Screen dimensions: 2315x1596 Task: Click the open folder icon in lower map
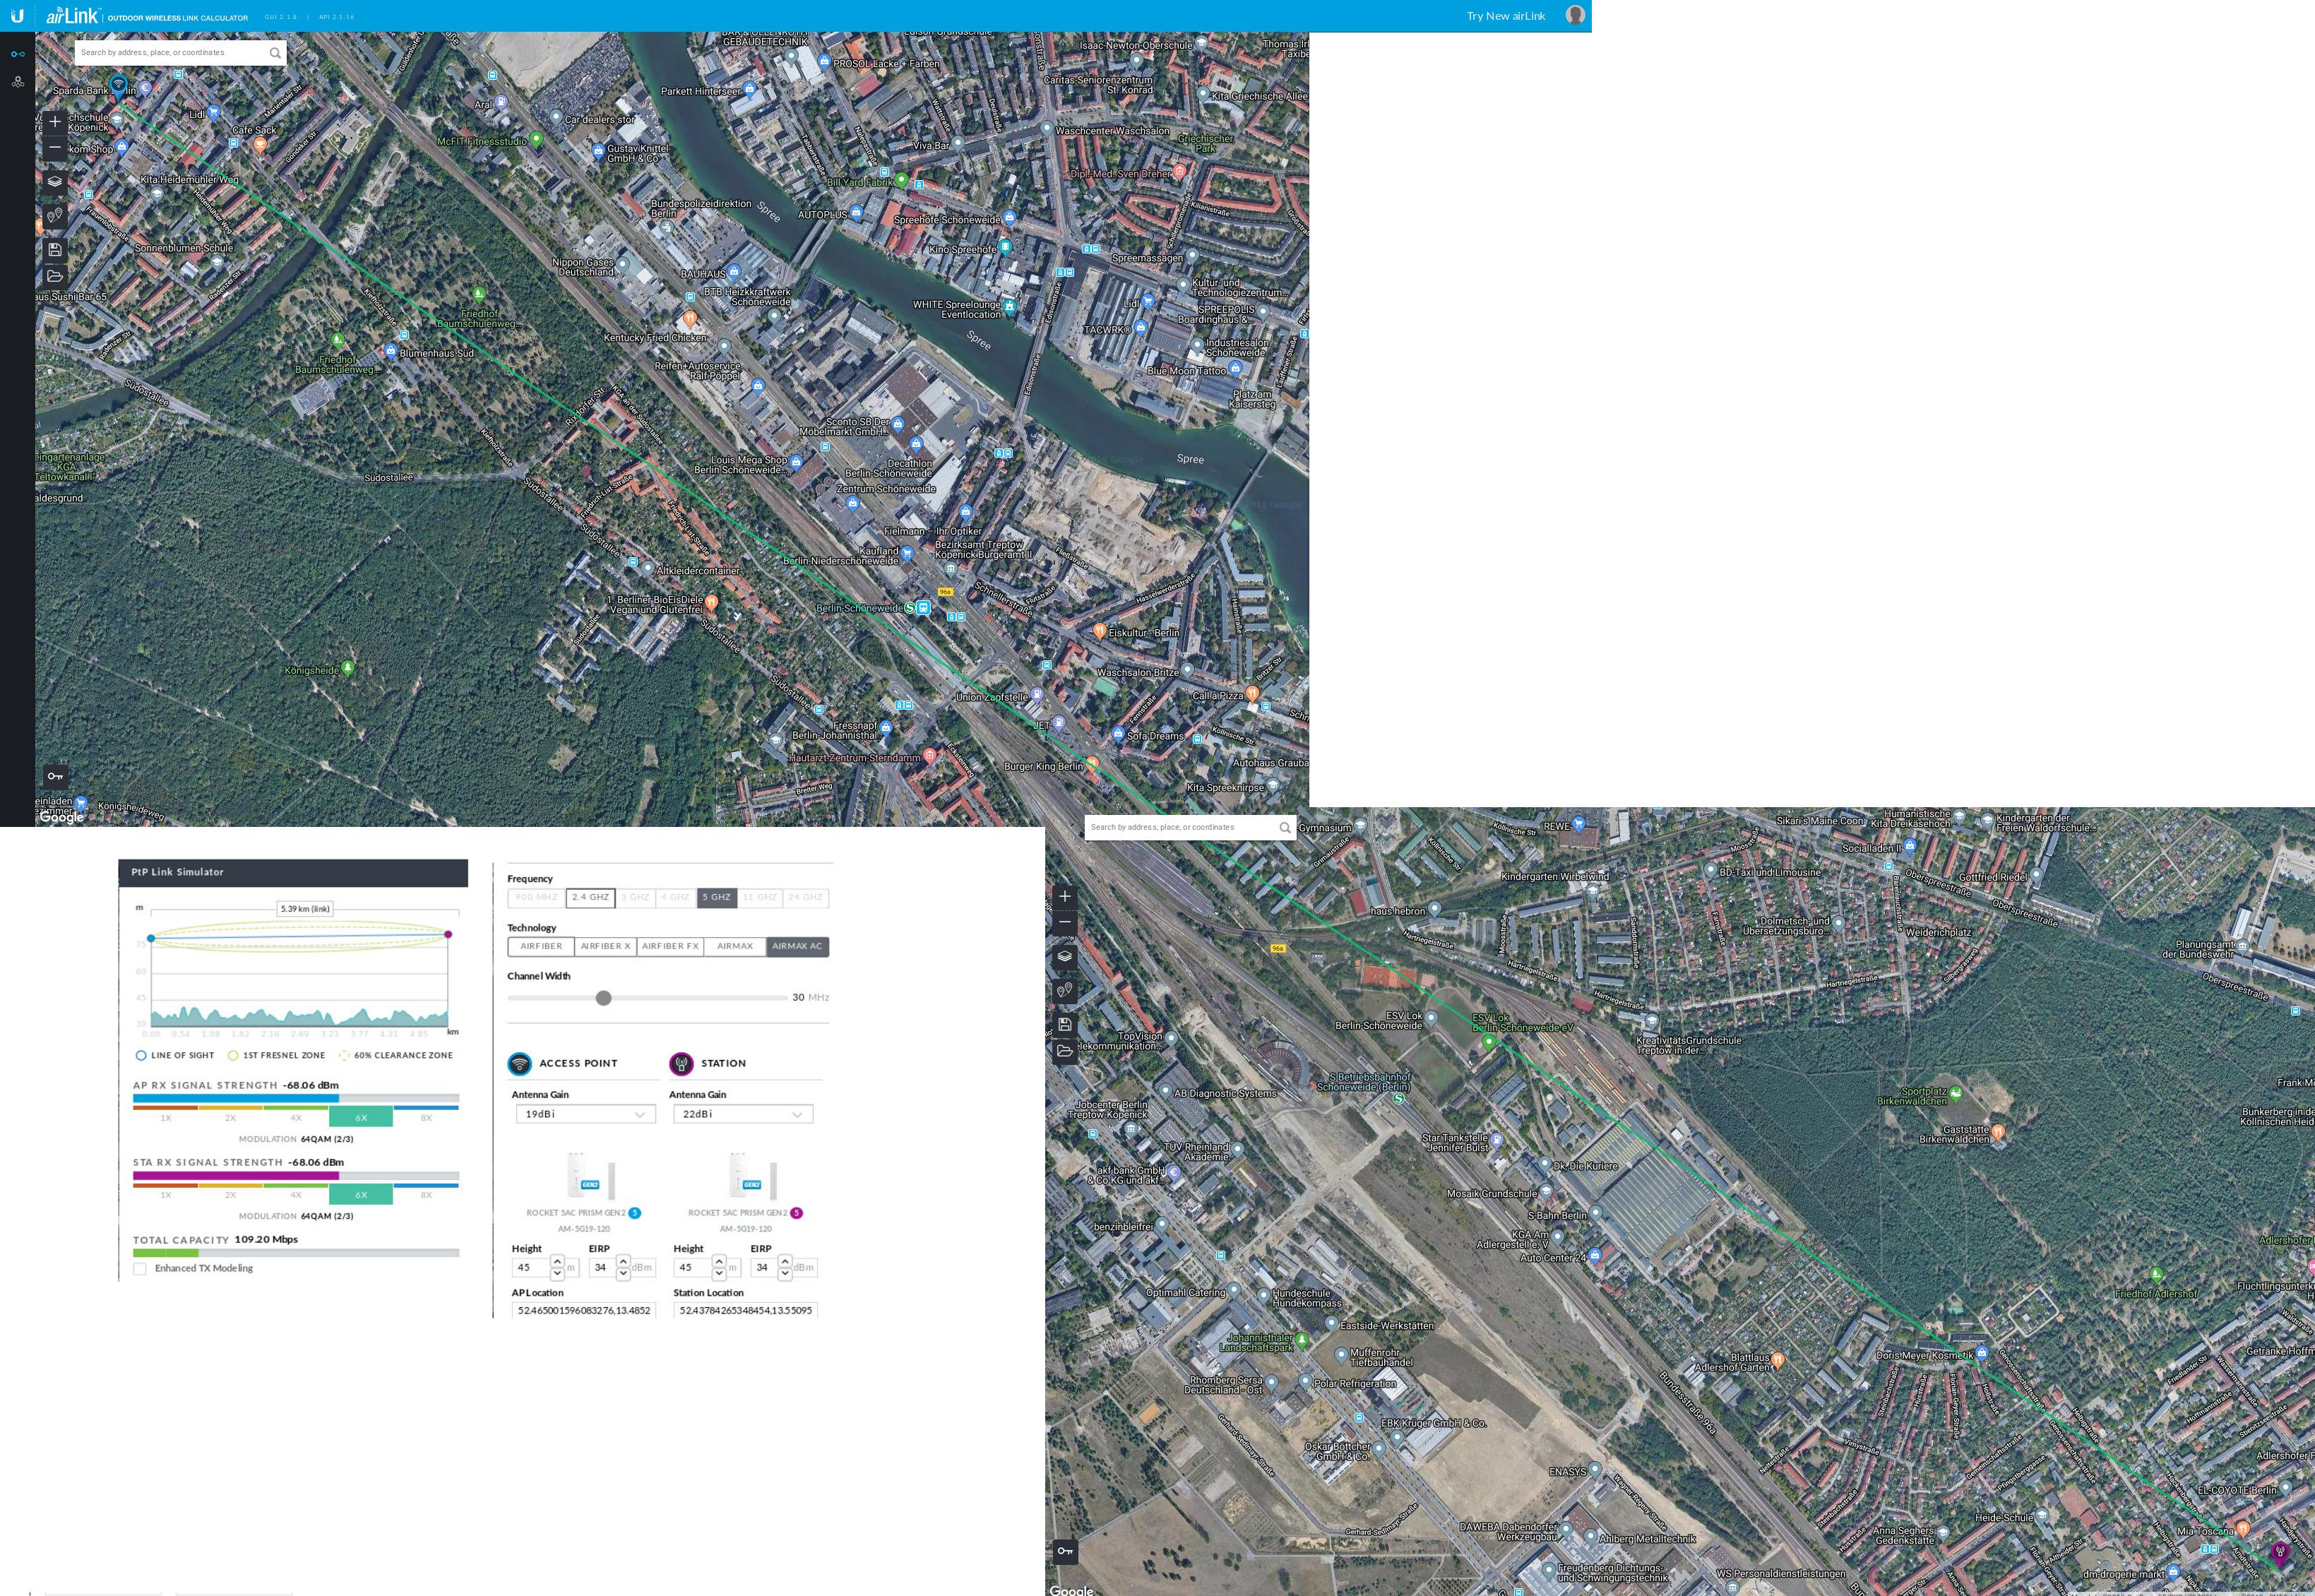(1064, 1051)
